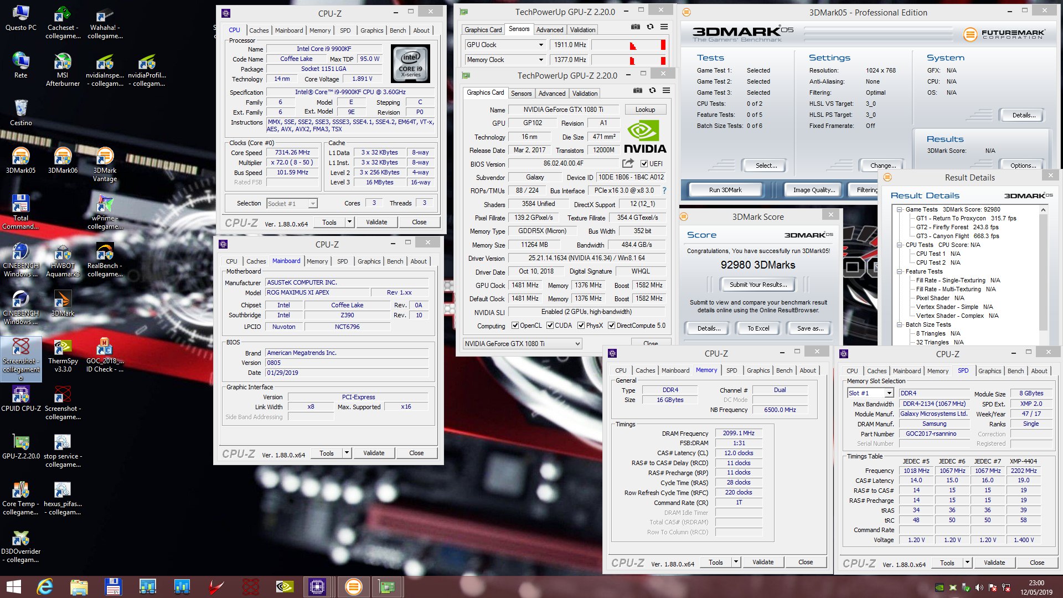Screen dimensions: 1063x598
Task: Collapse Game Tests tree node
Action: click(x=900, y=210)
